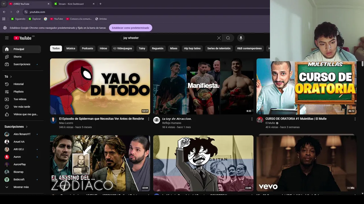Open the Siguiendo Kick bookmark
Screen dimensions: 364x204
[x=18, y=19]
